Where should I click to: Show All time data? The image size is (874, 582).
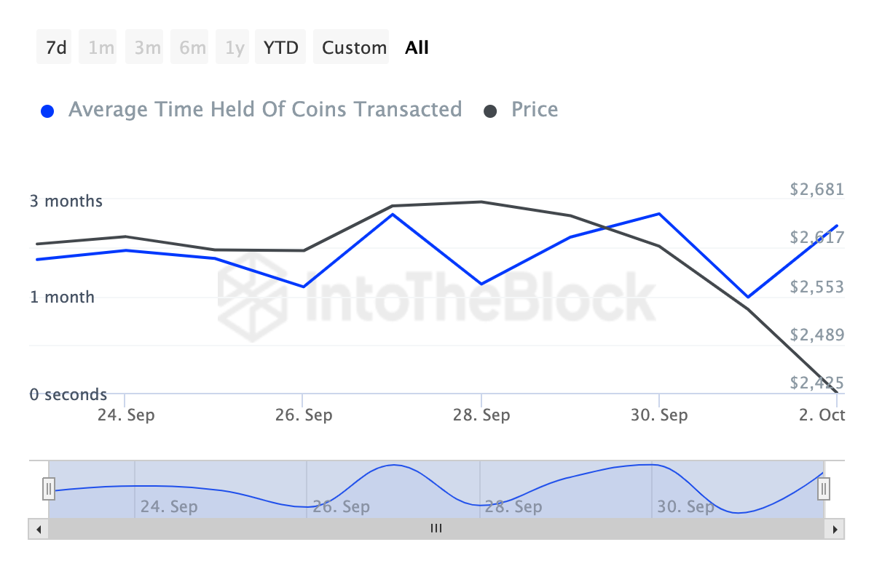coord(417,48)
